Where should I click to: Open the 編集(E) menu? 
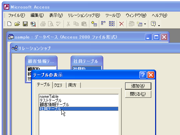point(37,15)
